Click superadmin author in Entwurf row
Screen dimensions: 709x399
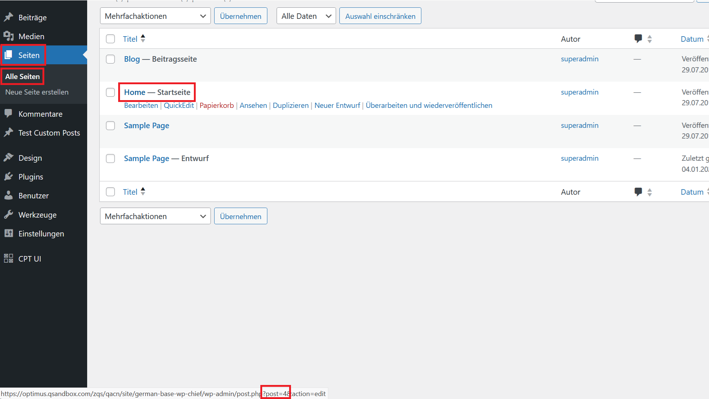[580, 158]
